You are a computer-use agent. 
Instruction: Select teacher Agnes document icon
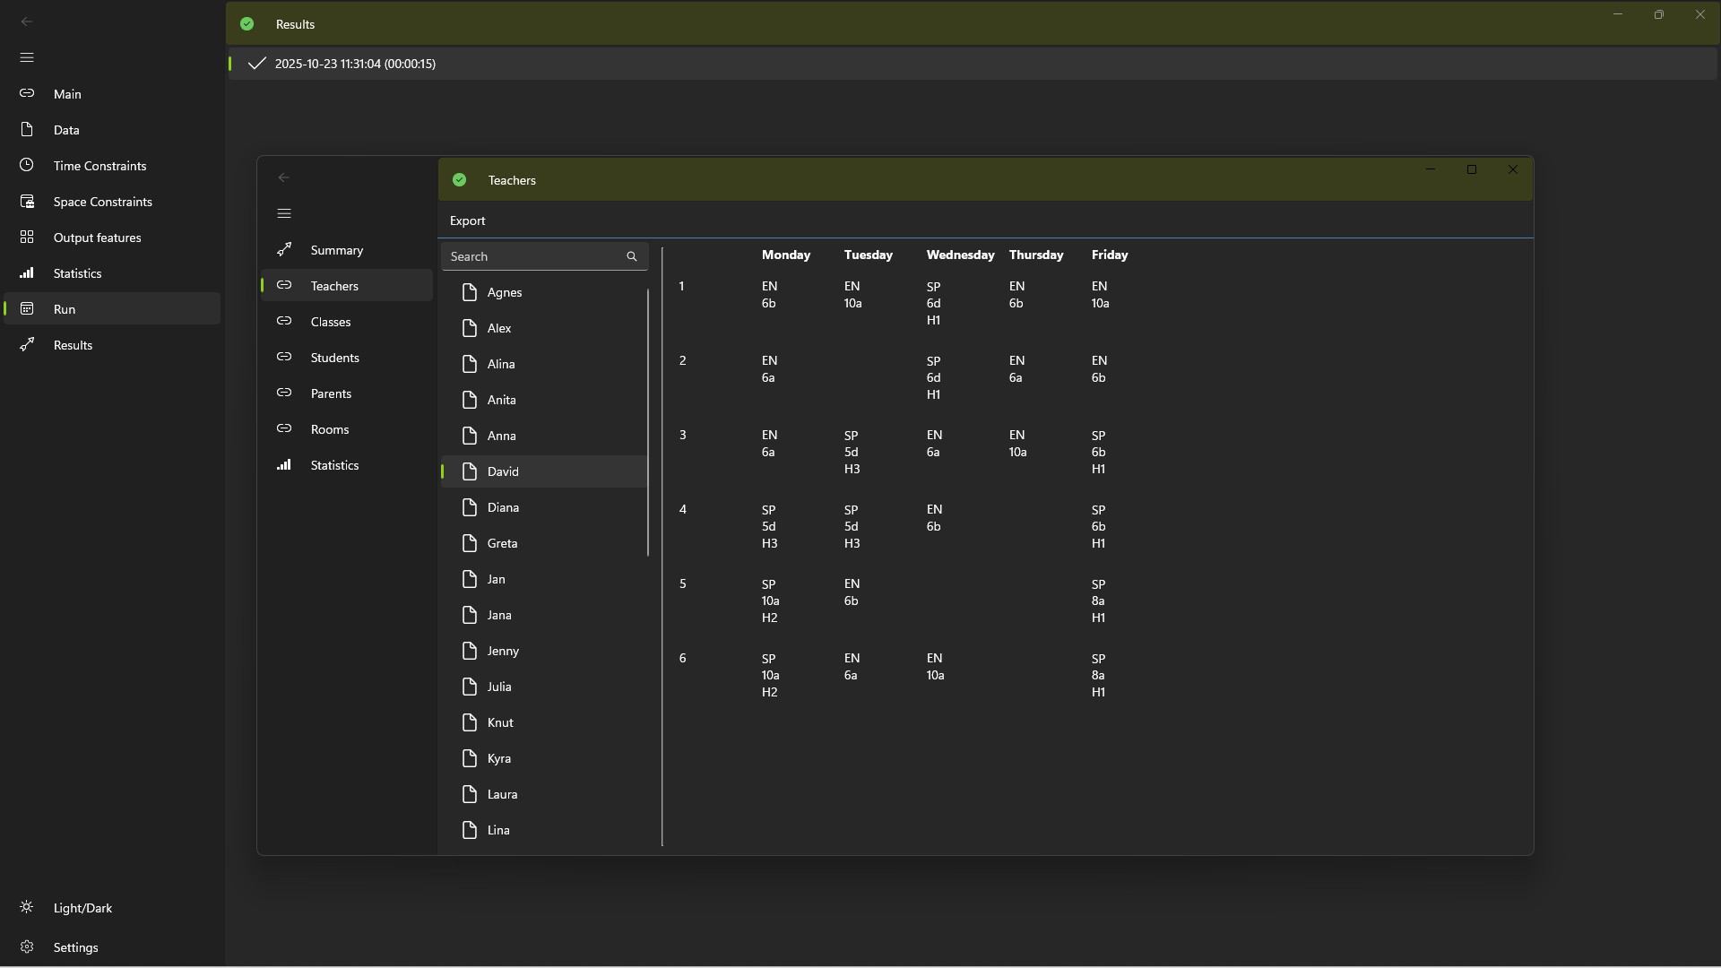(x=470, y=292)
